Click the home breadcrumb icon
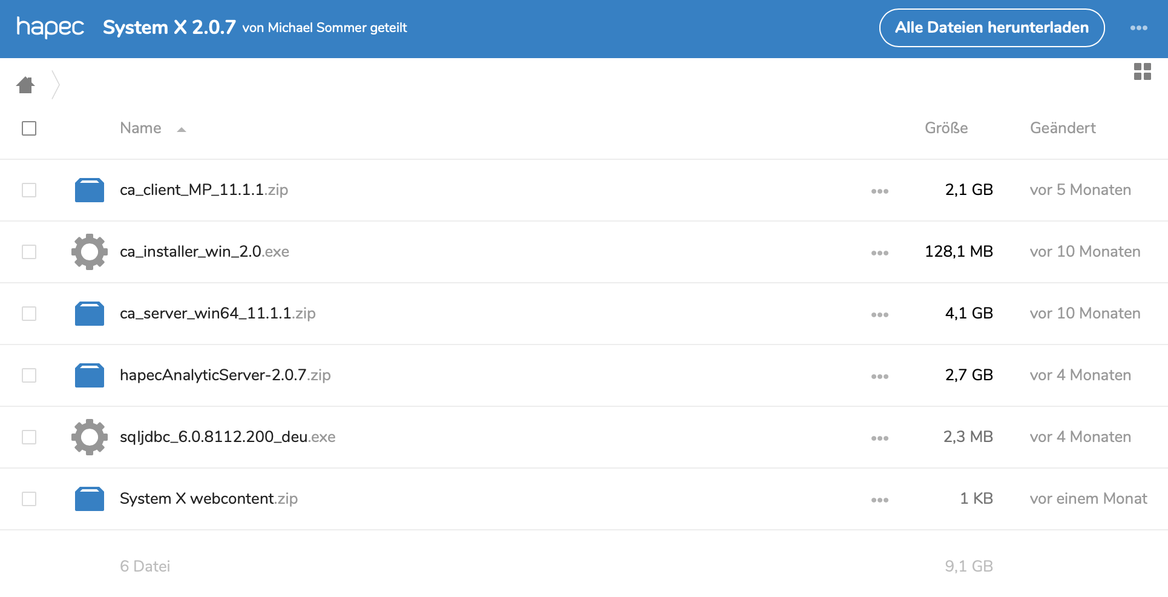The height and width of the screenshot is (597, 1168). click(25, 85)
